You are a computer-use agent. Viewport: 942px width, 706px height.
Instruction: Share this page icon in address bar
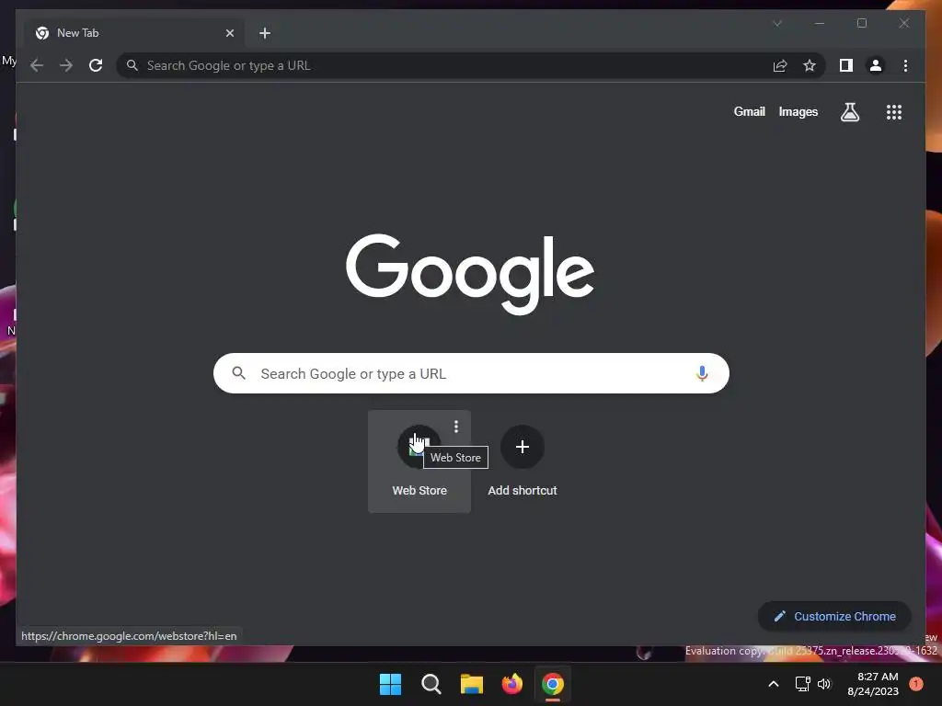tap(780, 65)
